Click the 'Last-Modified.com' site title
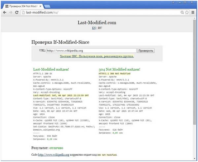The width and height of the screenshot is (198, 162). (x=97, y=22)
